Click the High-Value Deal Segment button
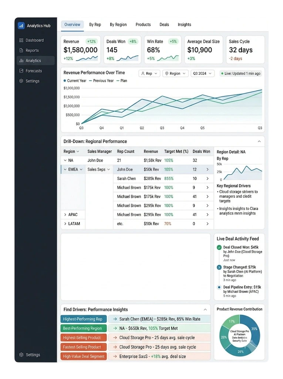The image size is (283, 379). (84, 356)
